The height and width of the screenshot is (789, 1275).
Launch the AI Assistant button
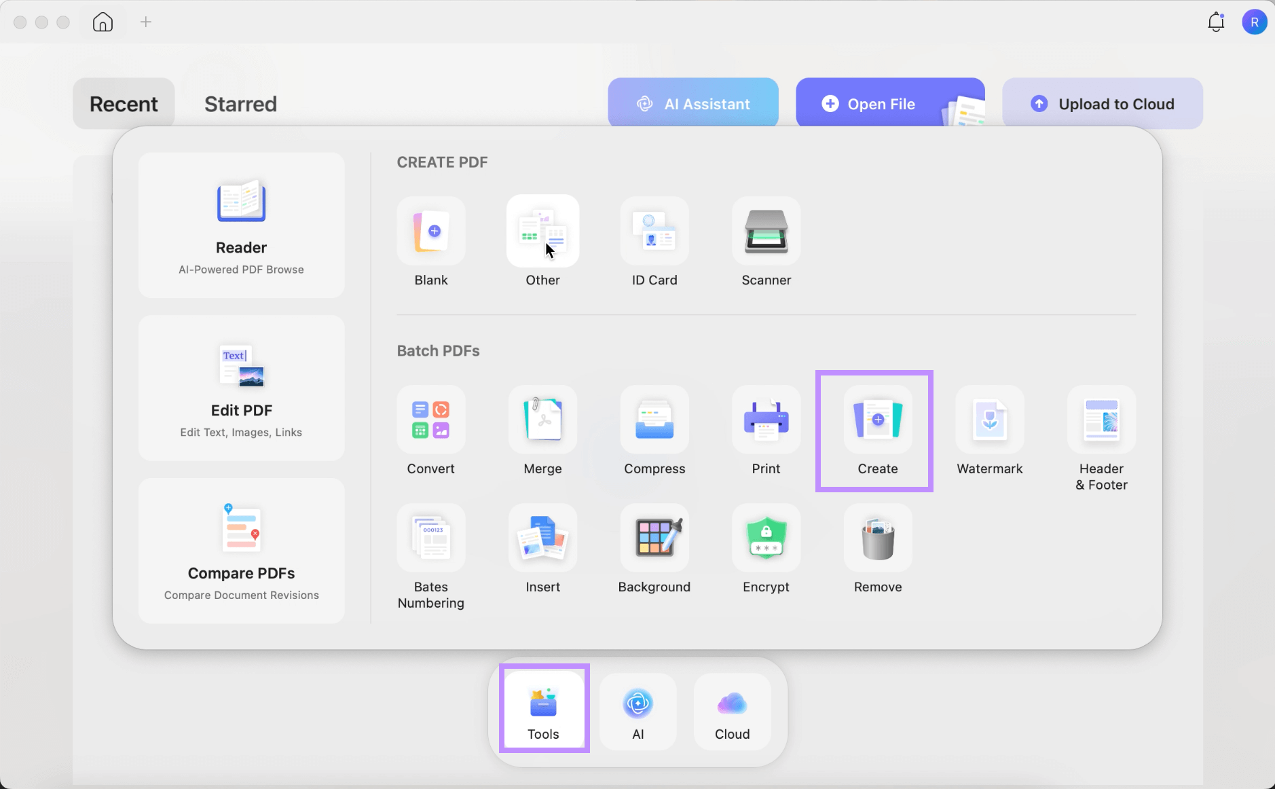tap(693, 103)
